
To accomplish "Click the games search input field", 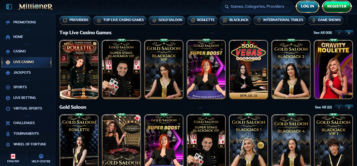I will click(x=257, y=7).
